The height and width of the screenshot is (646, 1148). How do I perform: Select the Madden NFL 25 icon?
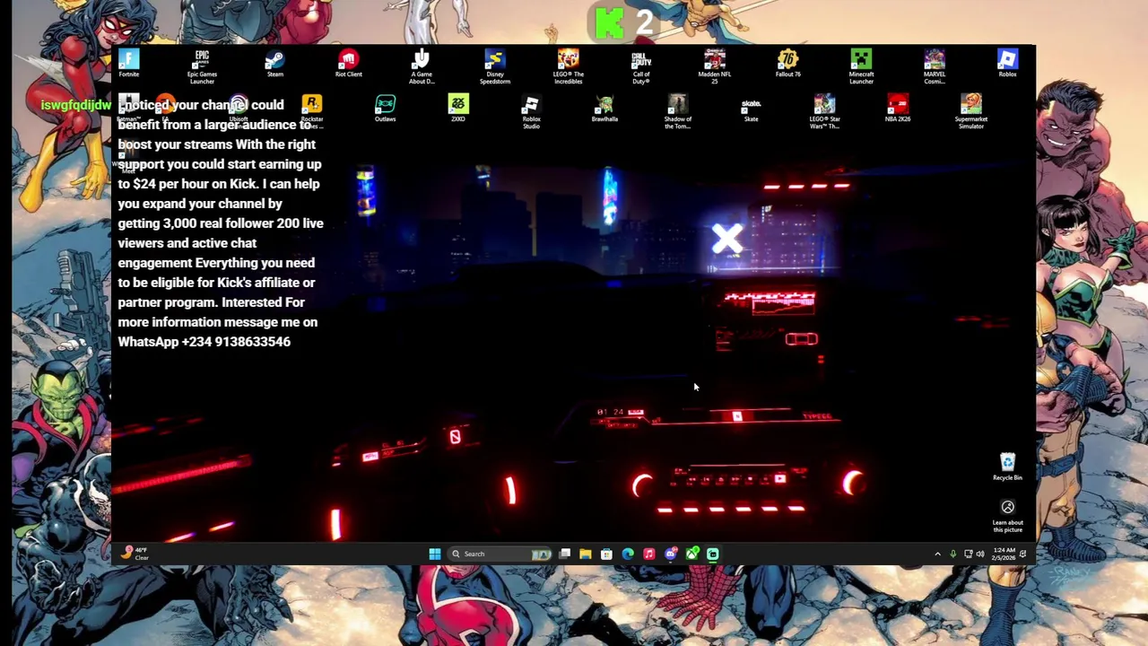coord(715,66)
